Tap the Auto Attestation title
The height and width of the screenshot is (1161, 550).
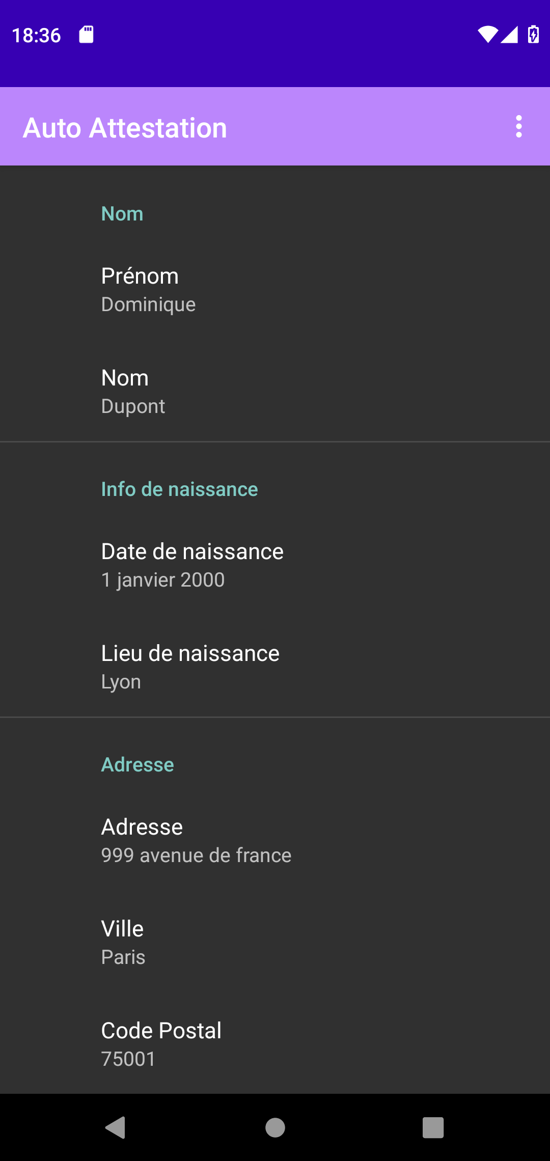(x=125, y=127)
